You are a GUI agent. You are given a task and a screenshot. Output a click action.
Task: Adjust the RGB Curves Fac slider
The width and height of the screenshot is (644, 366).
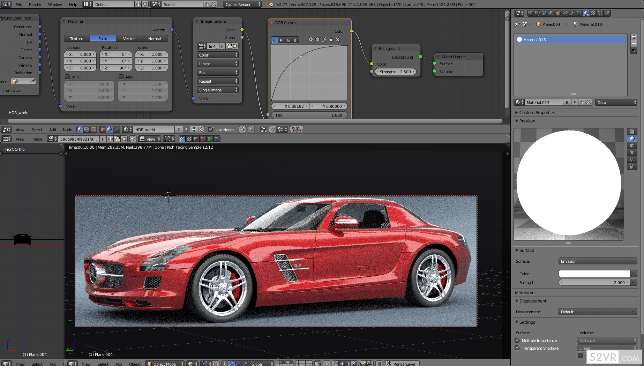click(x=309, y=115)
